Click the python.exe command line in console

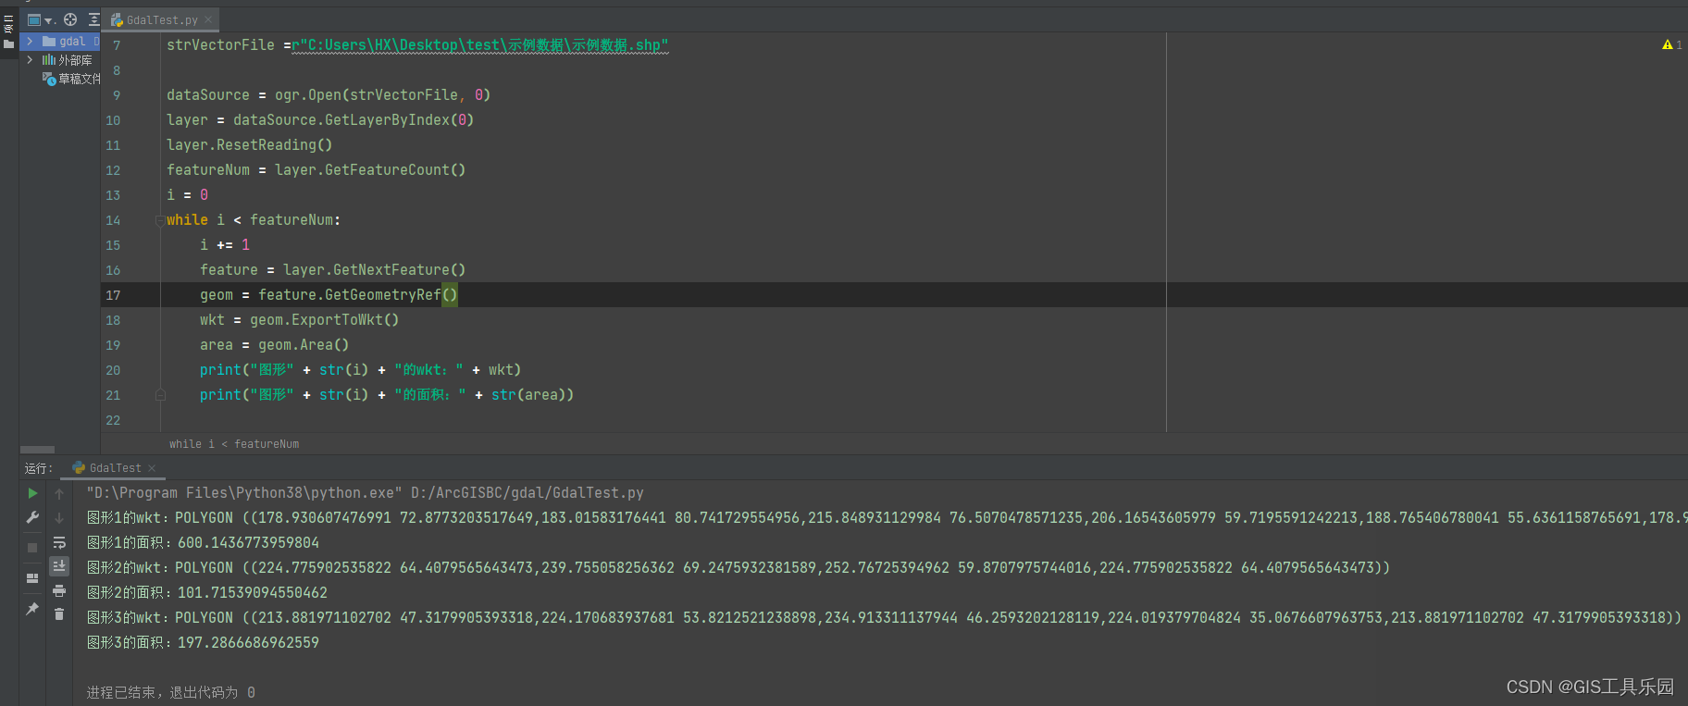tap(365, 493)
